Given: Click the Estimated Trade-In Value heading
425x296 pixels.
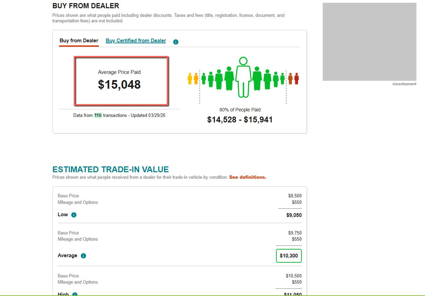Looking at the screenshot, I should [x=111, y=169].
